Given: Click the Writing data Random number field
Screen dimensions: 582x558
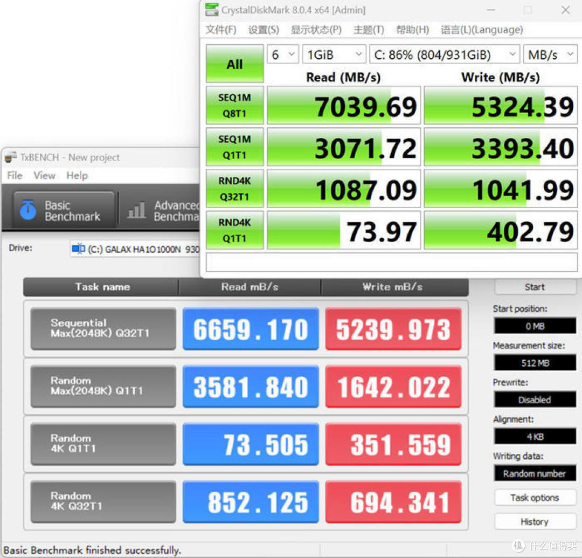Looking at the screenshot, I should (535, 473).
